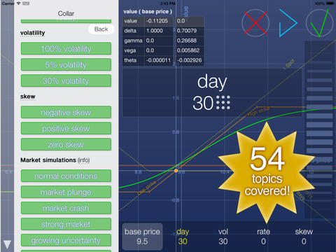Start the market crash simulation

[66, 209]
